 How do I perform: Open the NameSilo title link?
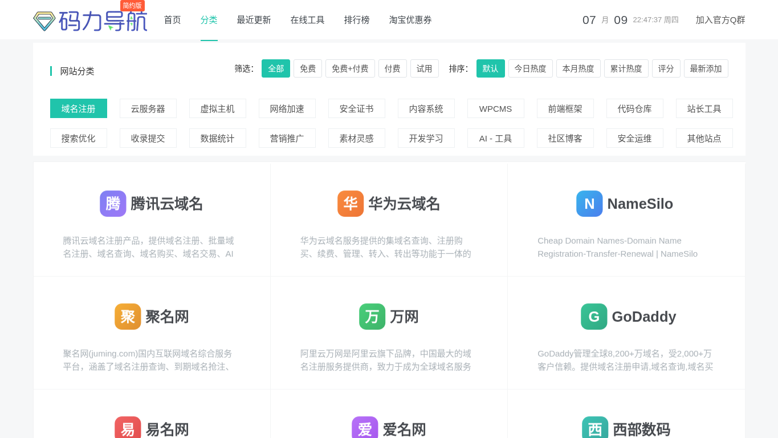(x=640, y=204)
